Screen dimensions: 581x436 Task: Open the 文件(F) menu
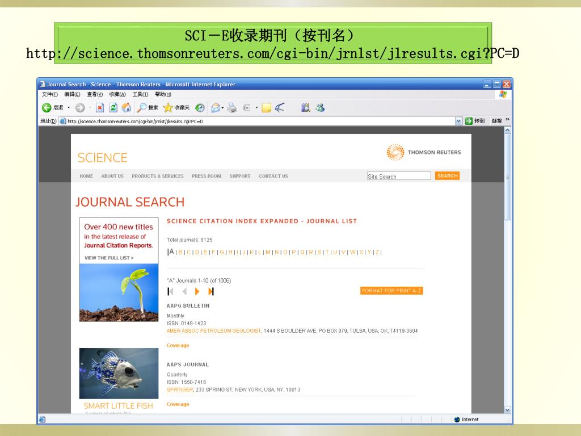coord(50,94)
